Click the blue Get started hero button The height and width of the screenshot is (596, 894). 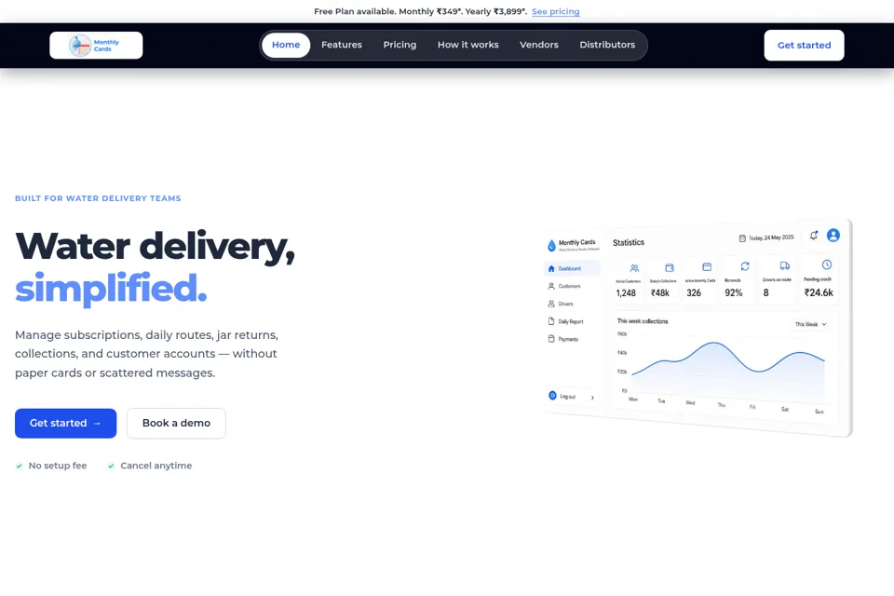65,423
